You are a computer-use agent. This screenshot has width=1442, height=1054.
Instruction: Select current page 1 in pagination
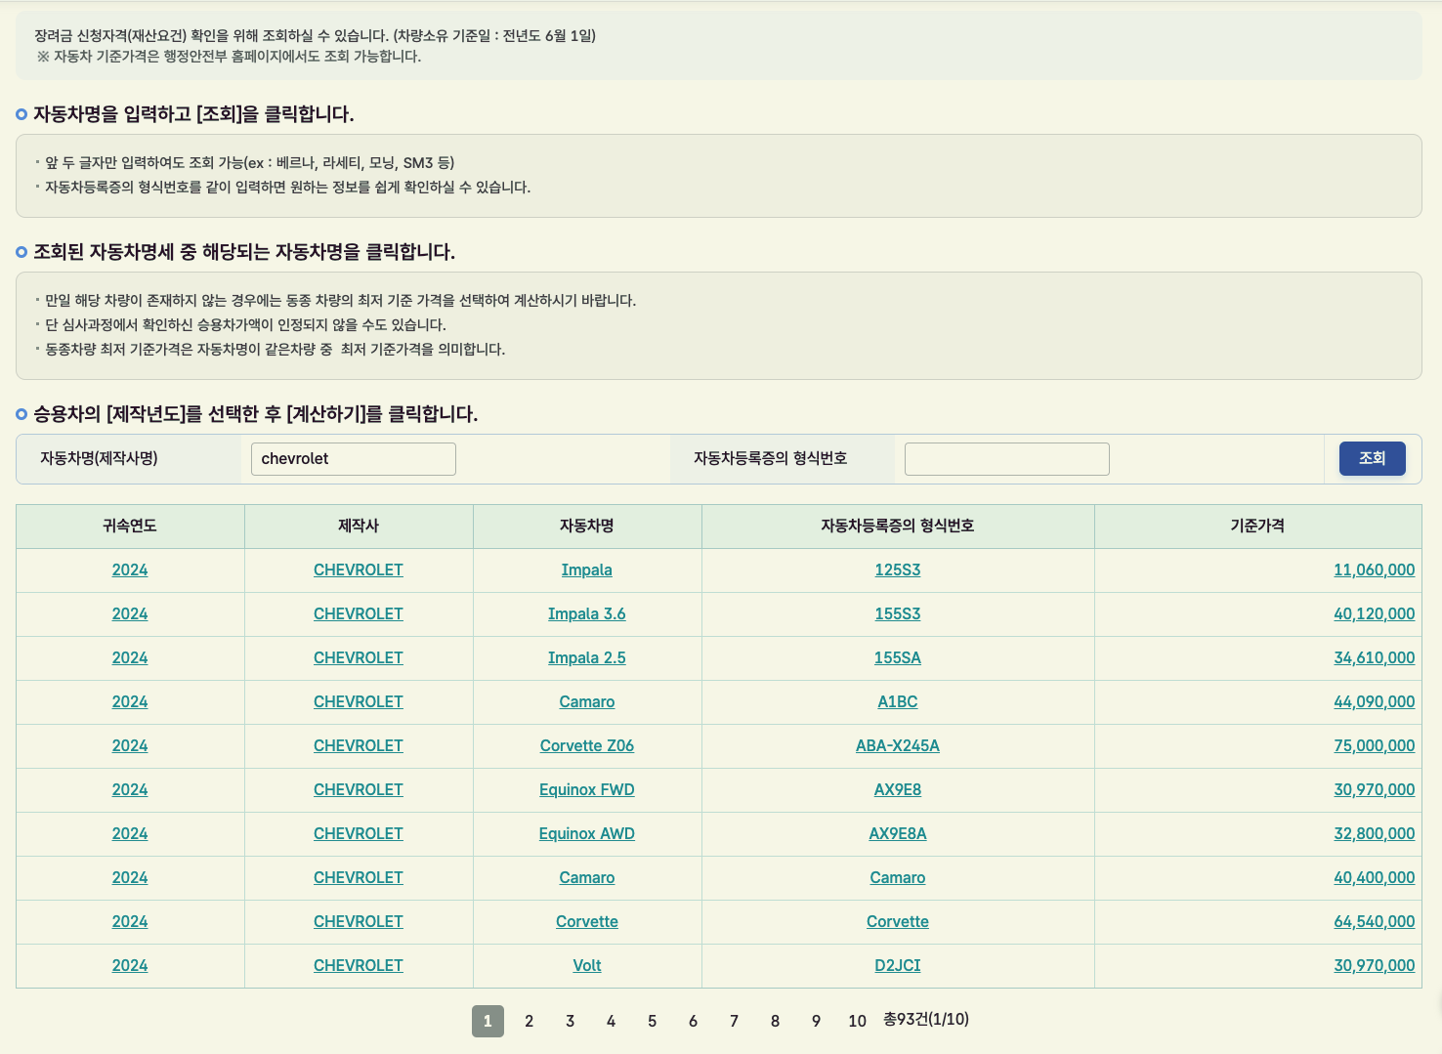click(488, 1021)
